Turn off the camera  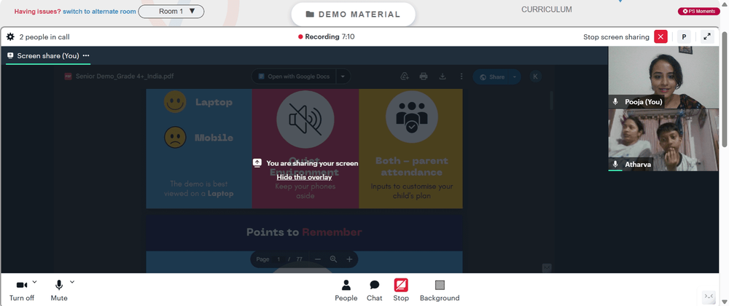(x=22, y=291)
